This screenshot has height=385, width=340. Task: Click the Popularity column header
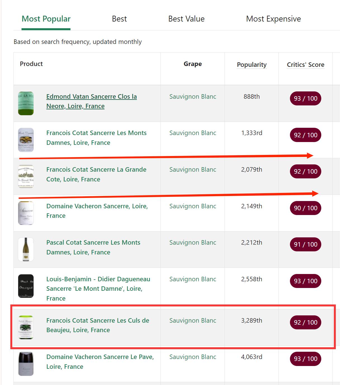click(x=252, y=65)
